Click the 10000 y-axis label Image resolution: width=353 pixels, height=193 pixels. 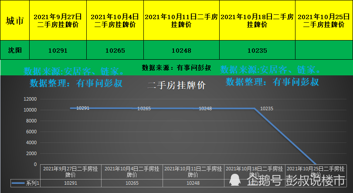pyautogui.click(x=30, y=110)
